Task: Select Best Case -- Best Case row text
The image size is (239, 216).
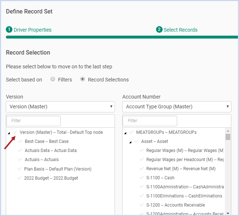Action: click(47, 141)
